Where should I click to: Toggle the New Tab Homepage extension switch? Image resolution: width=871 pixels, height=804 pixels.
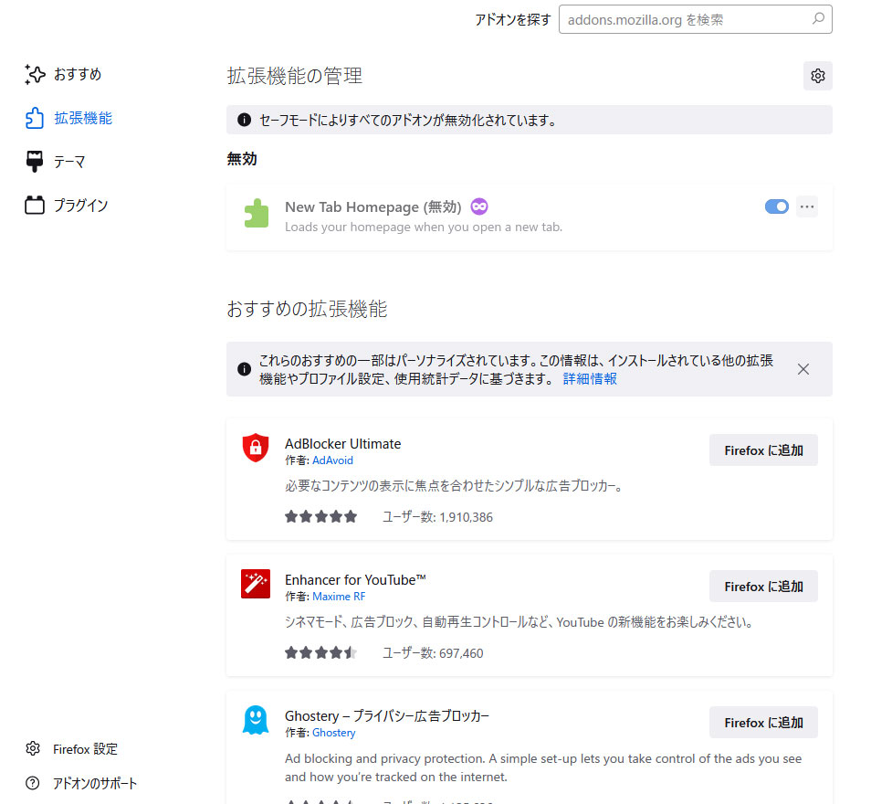coord(776,206)
